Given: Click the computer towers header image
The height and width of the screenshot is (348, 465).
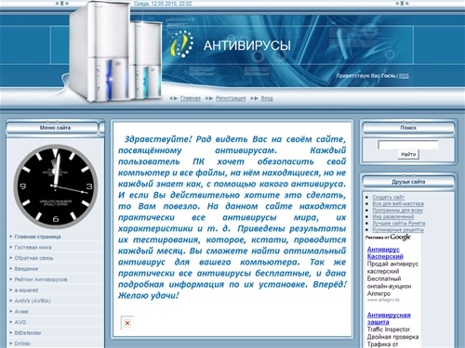Looking at the screenshot, I should tap(114, 52).
